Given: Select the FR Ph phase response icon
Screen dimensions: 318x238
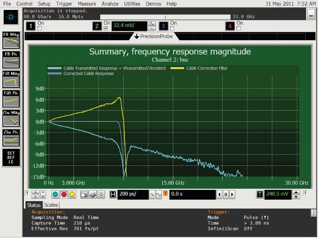Looking at the screenshot, I should coord(11,59).
